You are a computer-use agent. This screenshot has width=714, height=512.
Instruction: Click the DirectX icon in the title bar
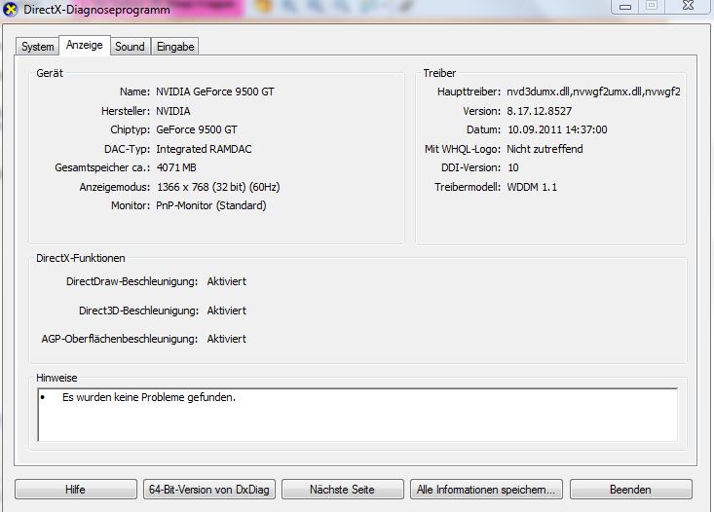11,9
